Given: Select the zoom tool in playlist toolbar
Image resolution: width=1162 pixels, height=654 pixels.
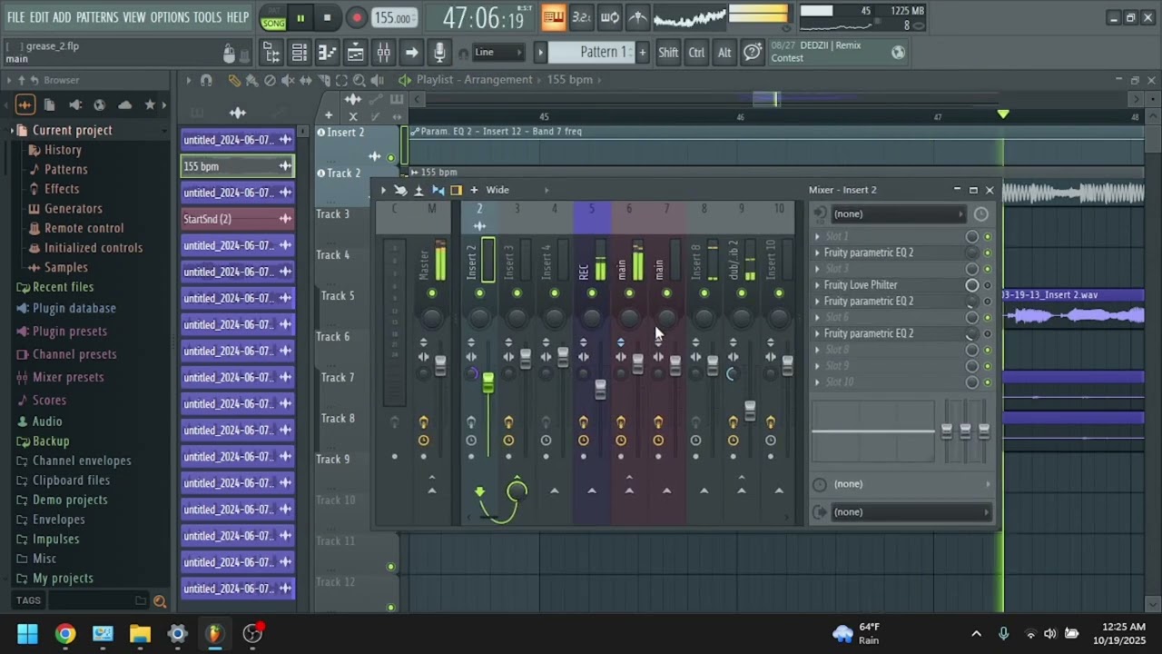Looking at the screenshot, I should 359,81.
